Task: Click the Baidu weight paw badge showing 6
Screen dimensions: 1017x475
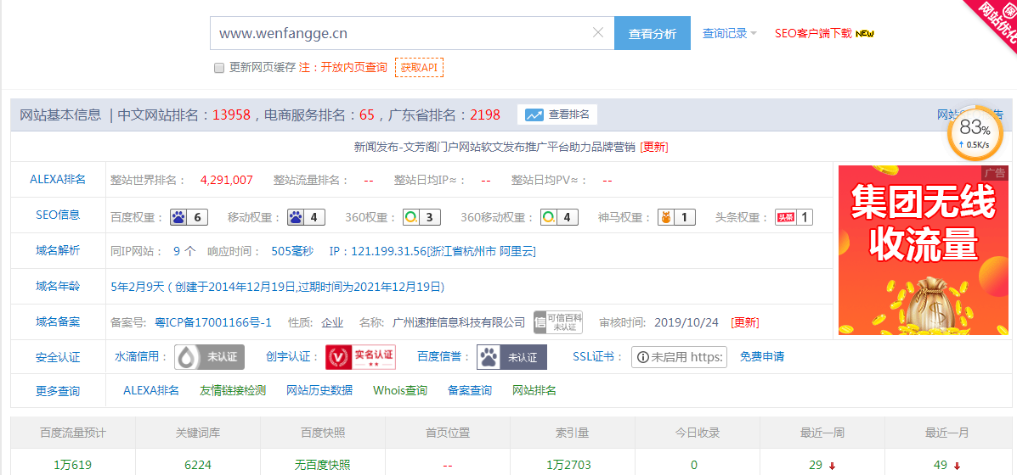Action: (189, 217)
